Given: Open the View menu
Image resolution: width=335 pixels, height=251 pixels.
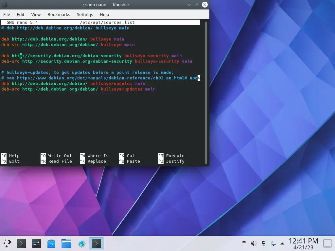Looking at the screenshot, I should [36, 14].
